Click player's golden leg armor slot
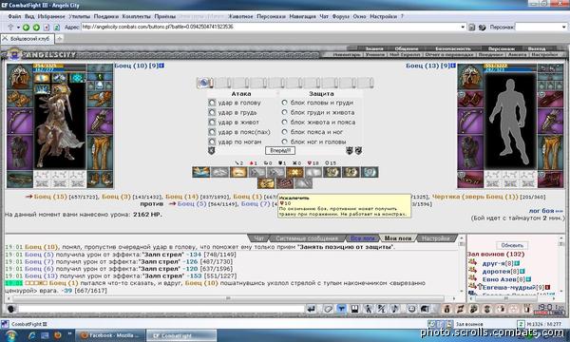Image resolution: width=570 pixels, height=342 pixels. 100,153
